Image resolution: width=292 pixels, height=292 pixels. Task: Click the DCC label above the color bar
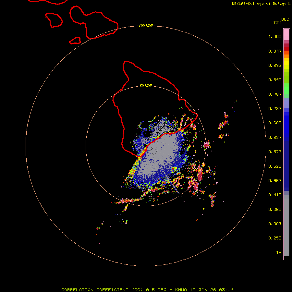click(285, 19)
